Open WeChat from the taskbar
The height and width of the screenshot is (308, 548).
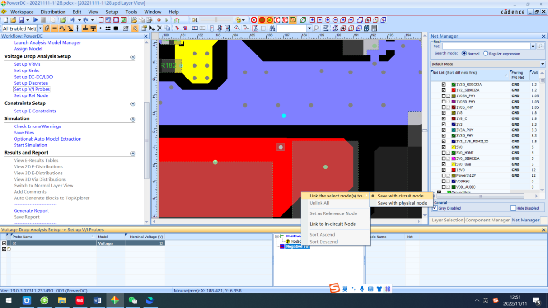tap(132, 300)
